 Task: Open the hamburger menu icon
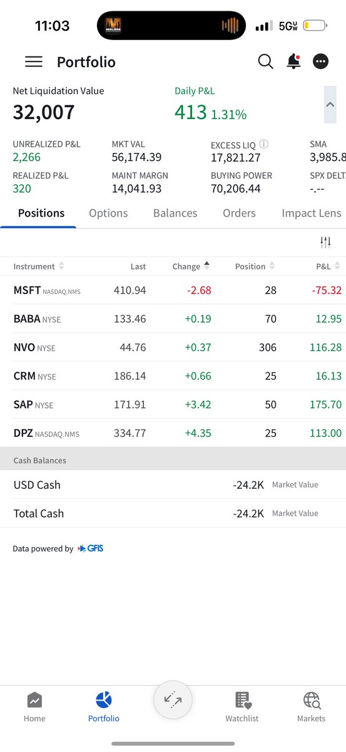34,61
